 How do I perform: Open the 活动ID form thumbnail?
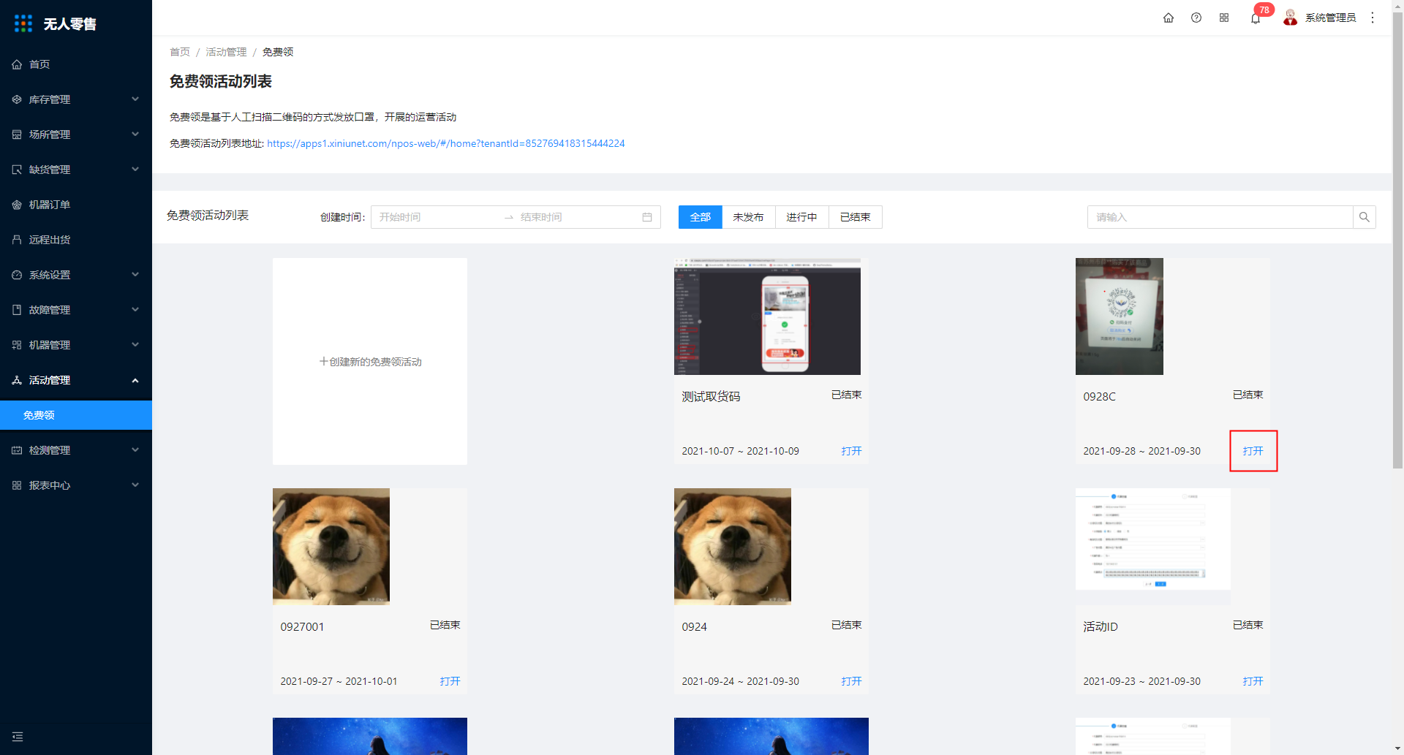[x=1153, y=539]
